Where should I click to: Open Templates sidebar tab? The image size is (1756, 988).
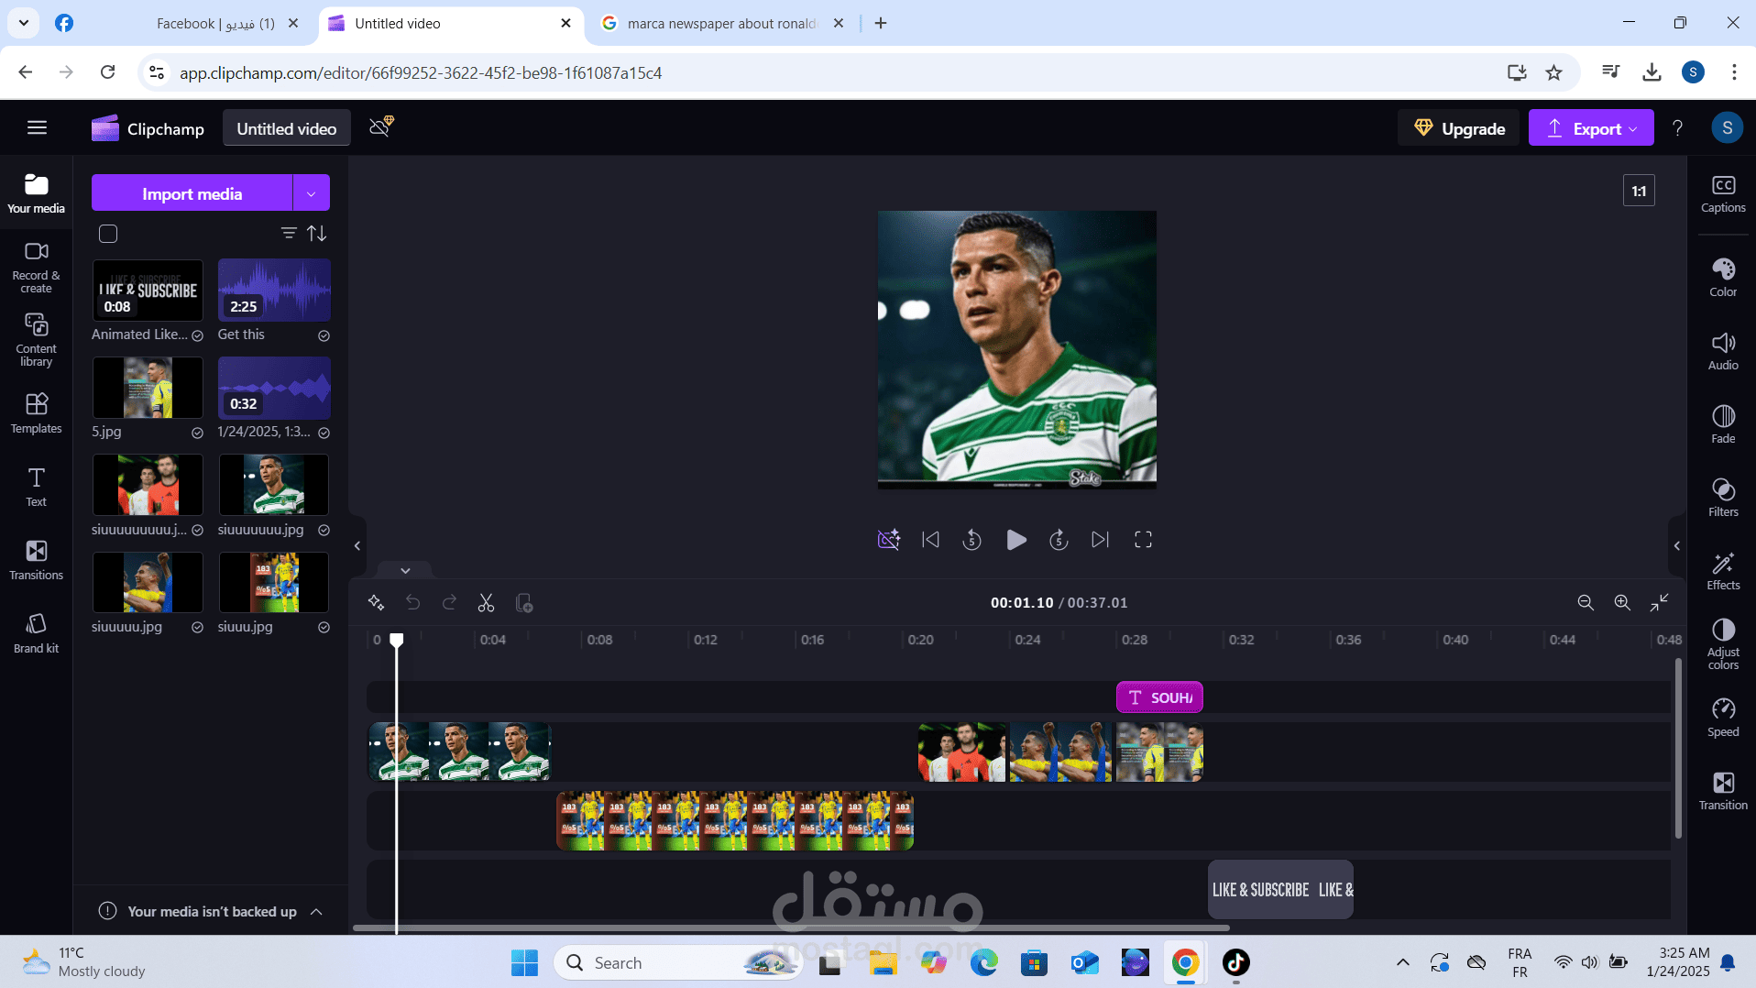tap(36, 413)
